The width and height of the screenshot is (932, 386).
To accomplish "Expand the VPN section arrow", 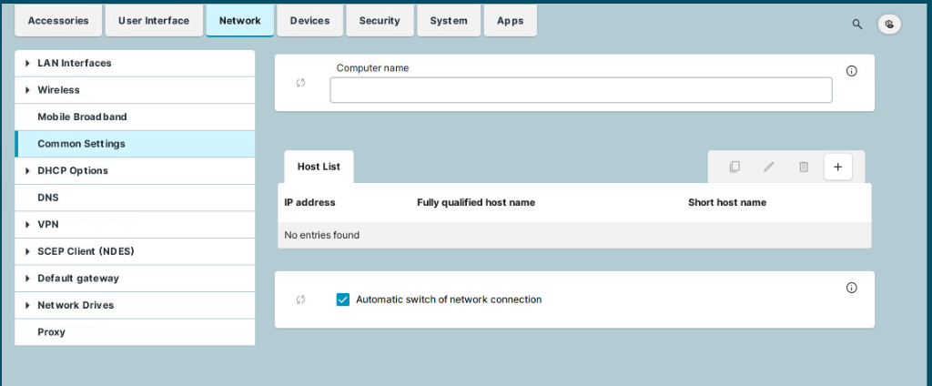I will 27,225.
